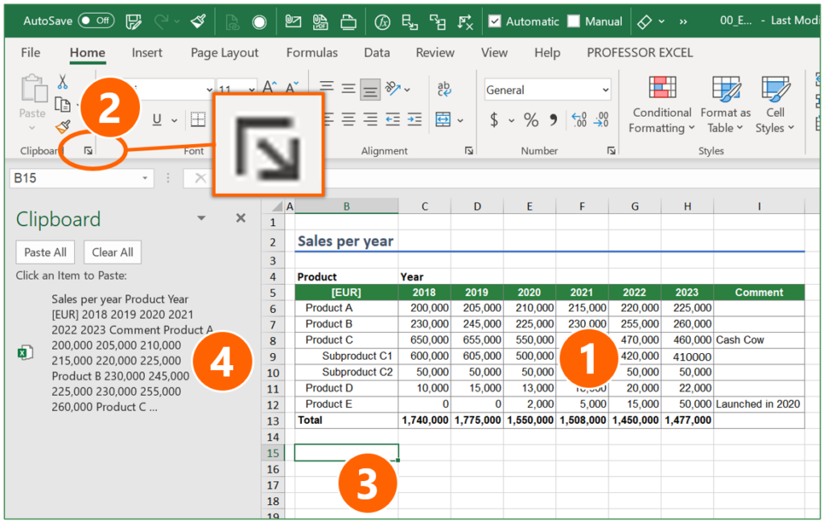Click the Copy icon in the Clipboard group
Viewport: 824px width, 522px height.
point(63,105)
